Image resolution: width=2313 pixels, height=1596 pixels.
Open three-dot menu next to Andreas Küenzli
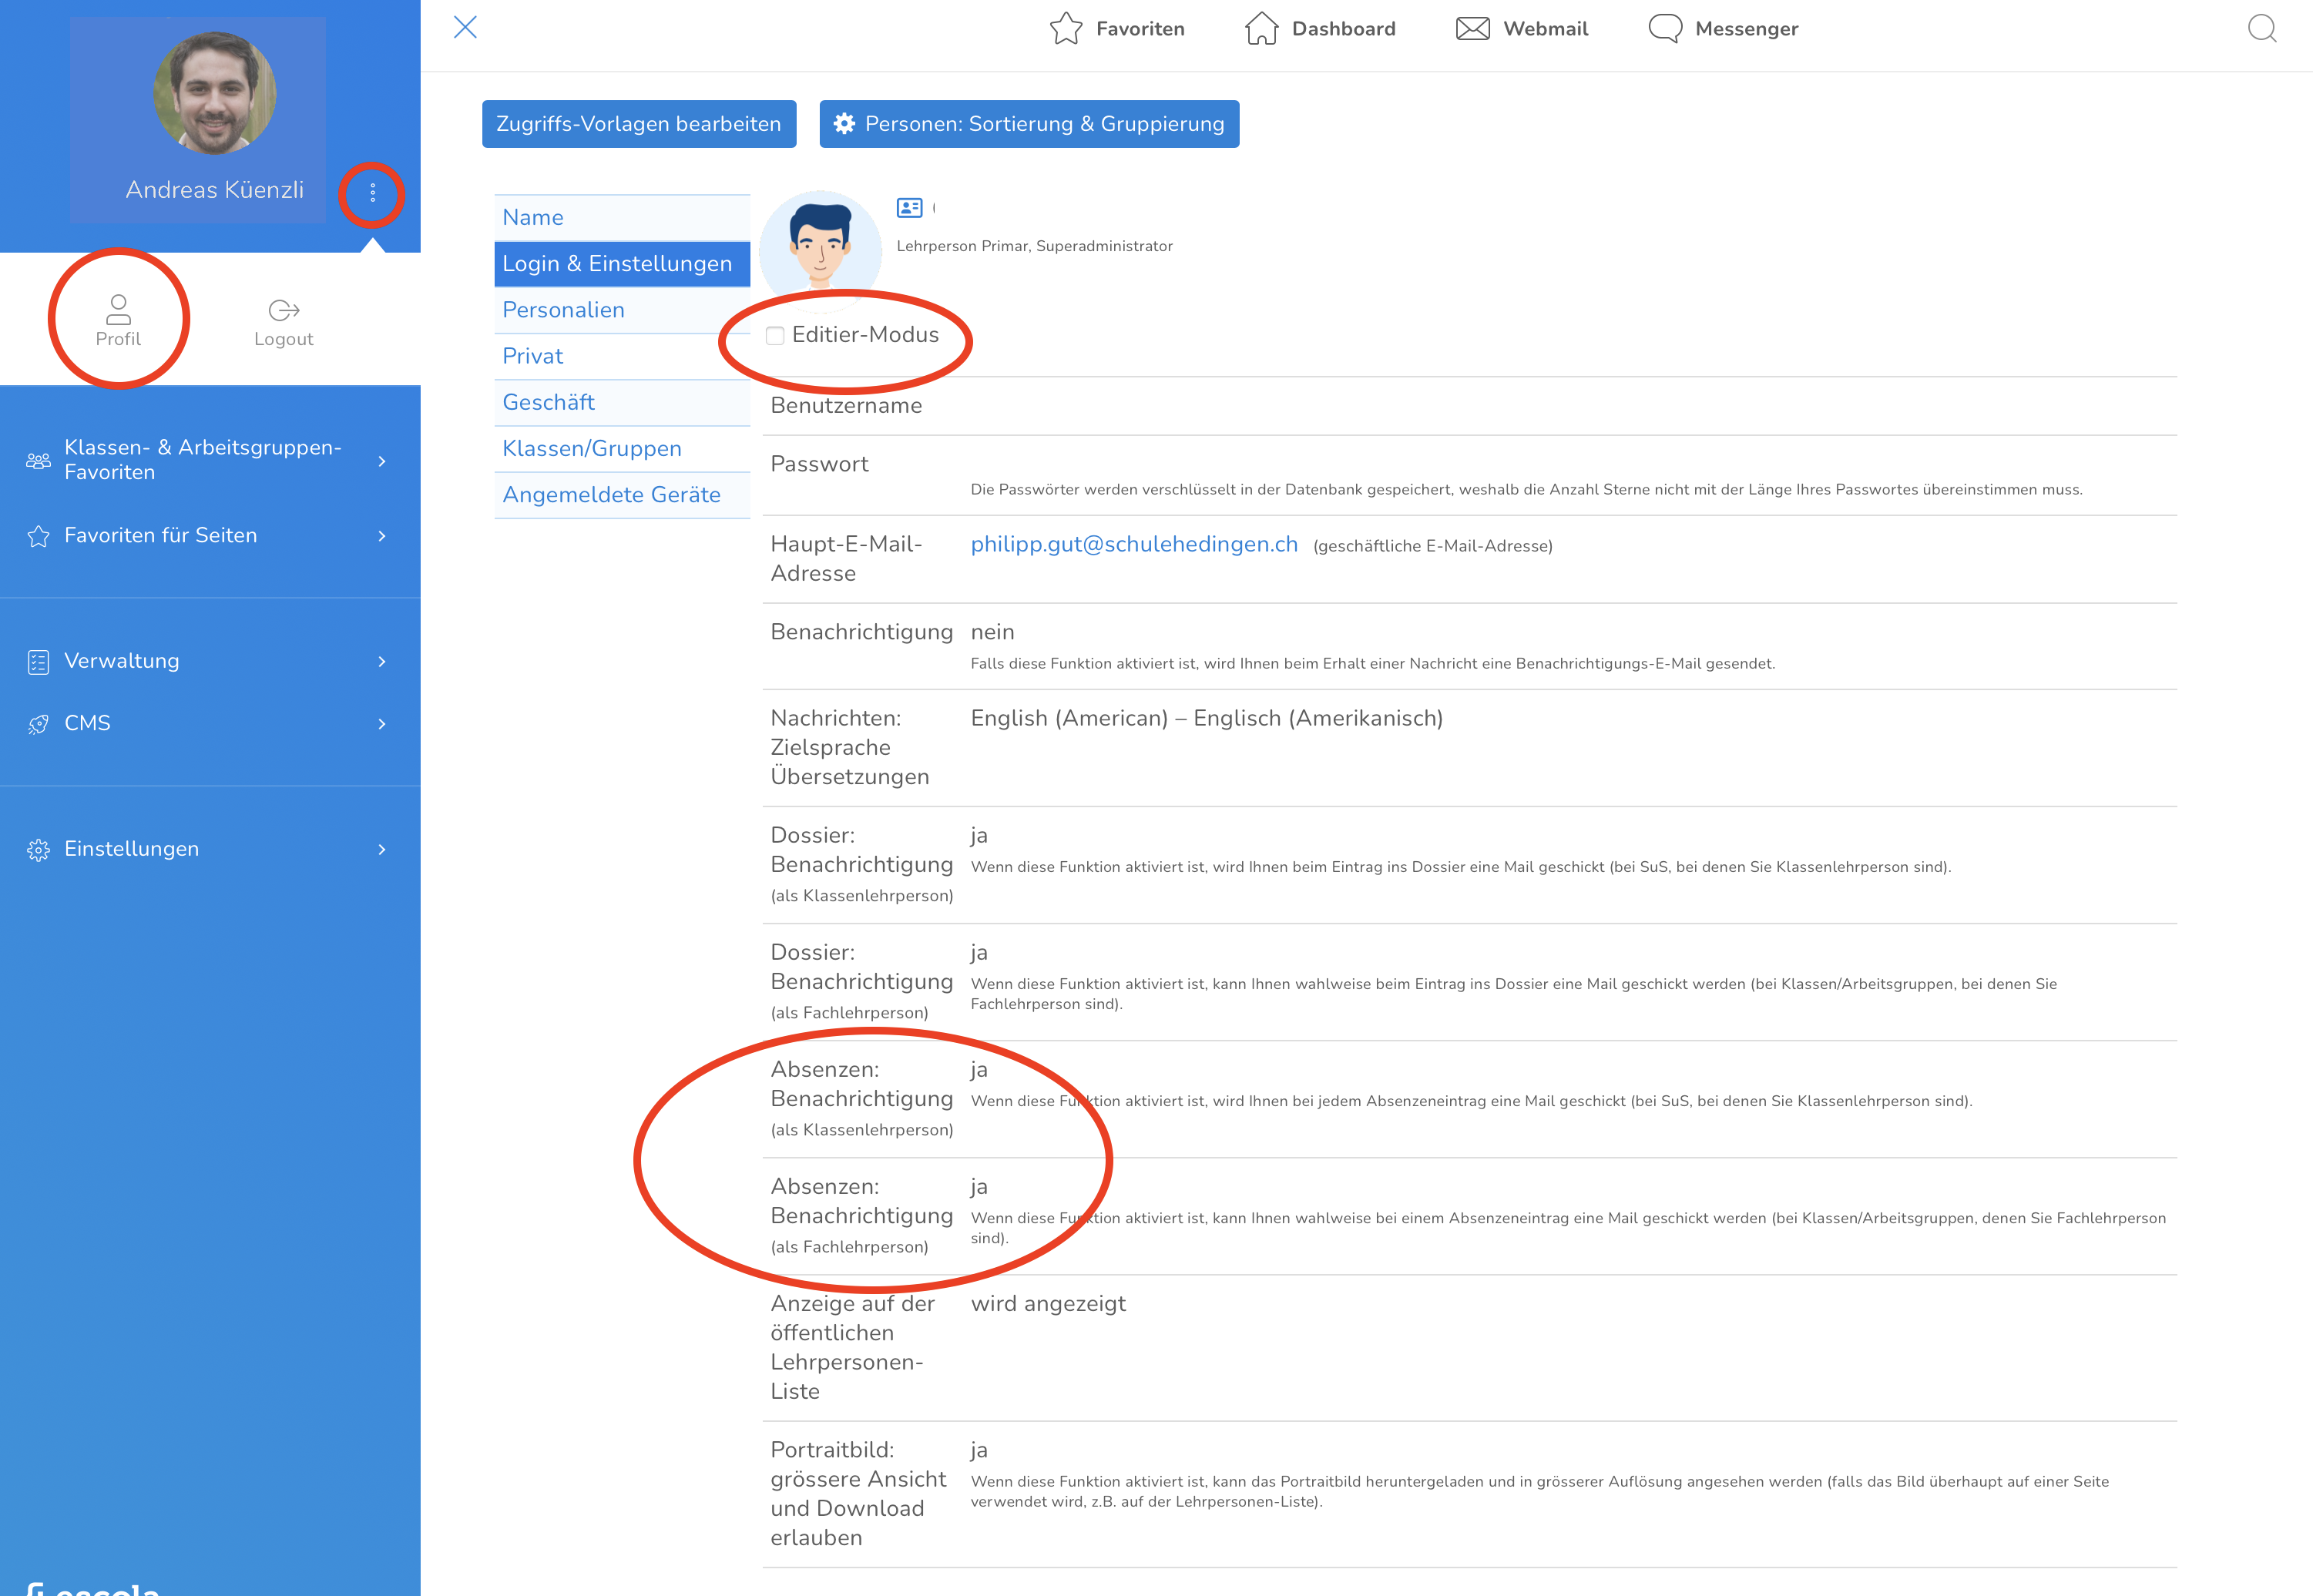[x=372, y=192]
